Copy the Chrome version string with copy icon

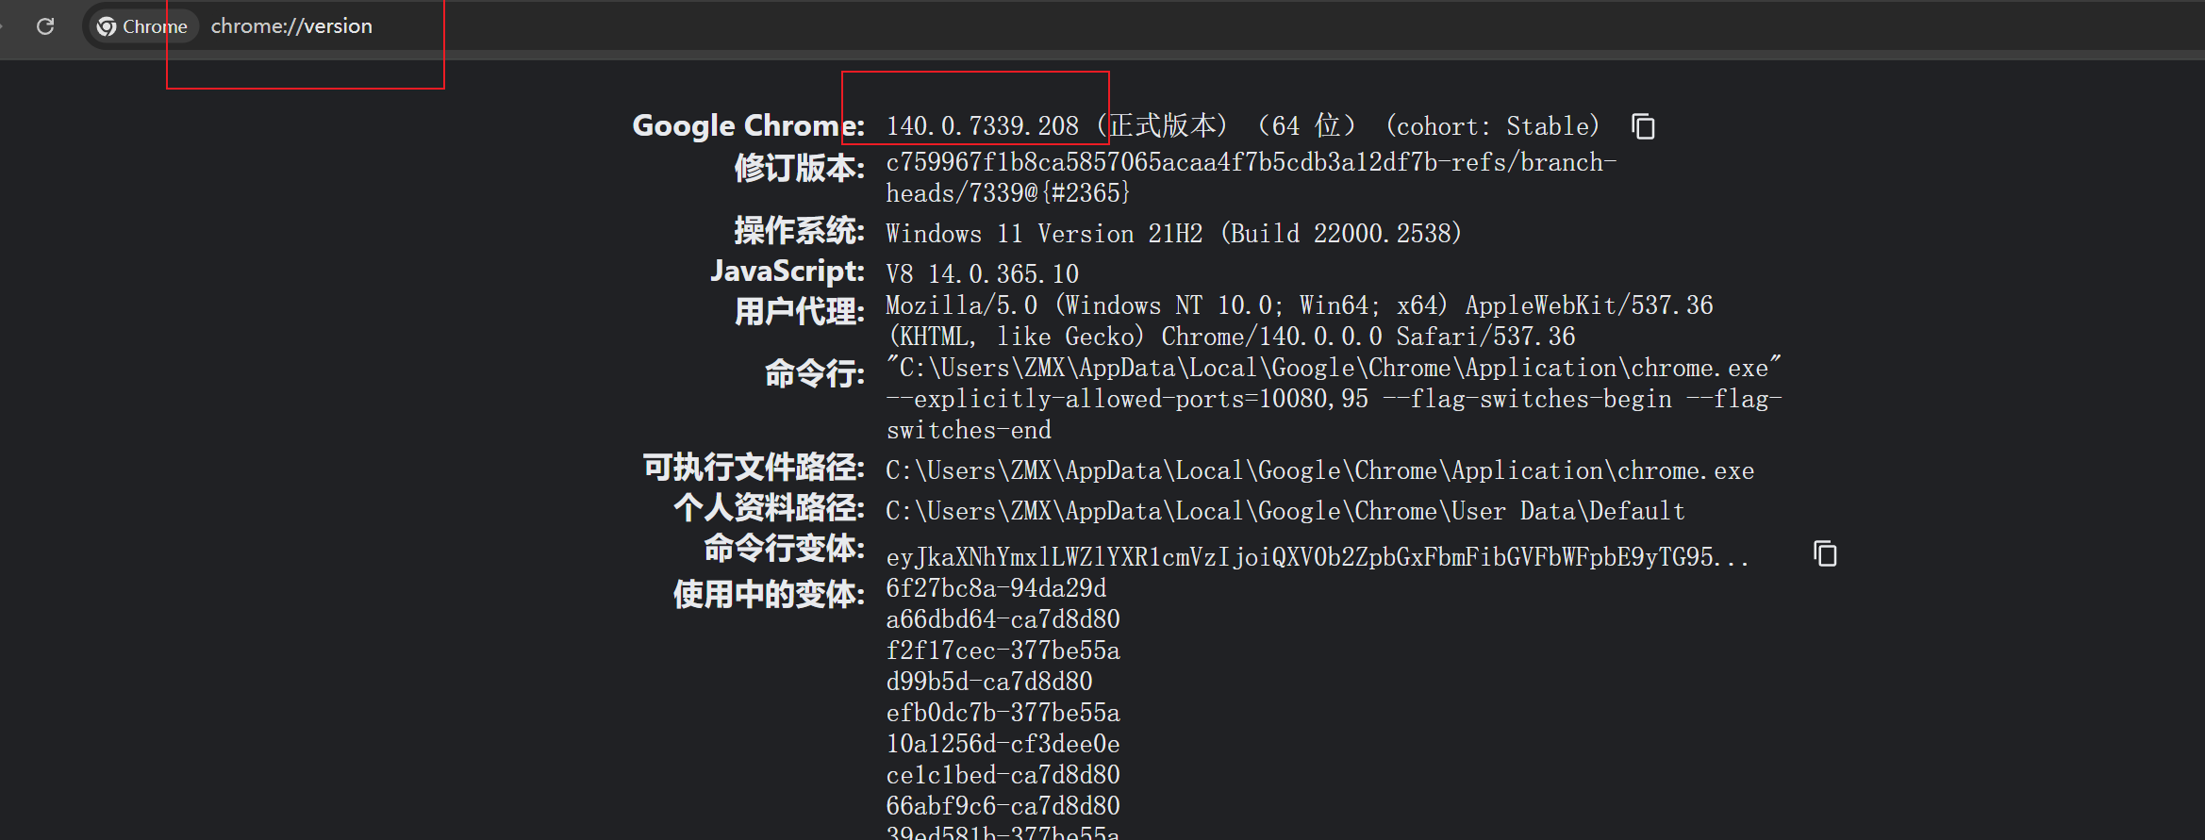tap(1643, 126)
